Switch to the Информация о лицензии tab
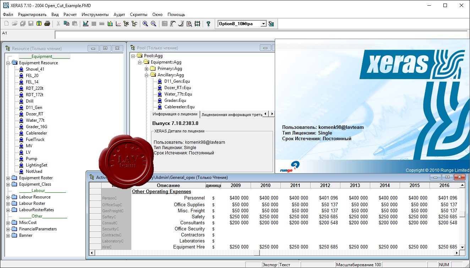 pyautogui.click(x=175, y=114)
